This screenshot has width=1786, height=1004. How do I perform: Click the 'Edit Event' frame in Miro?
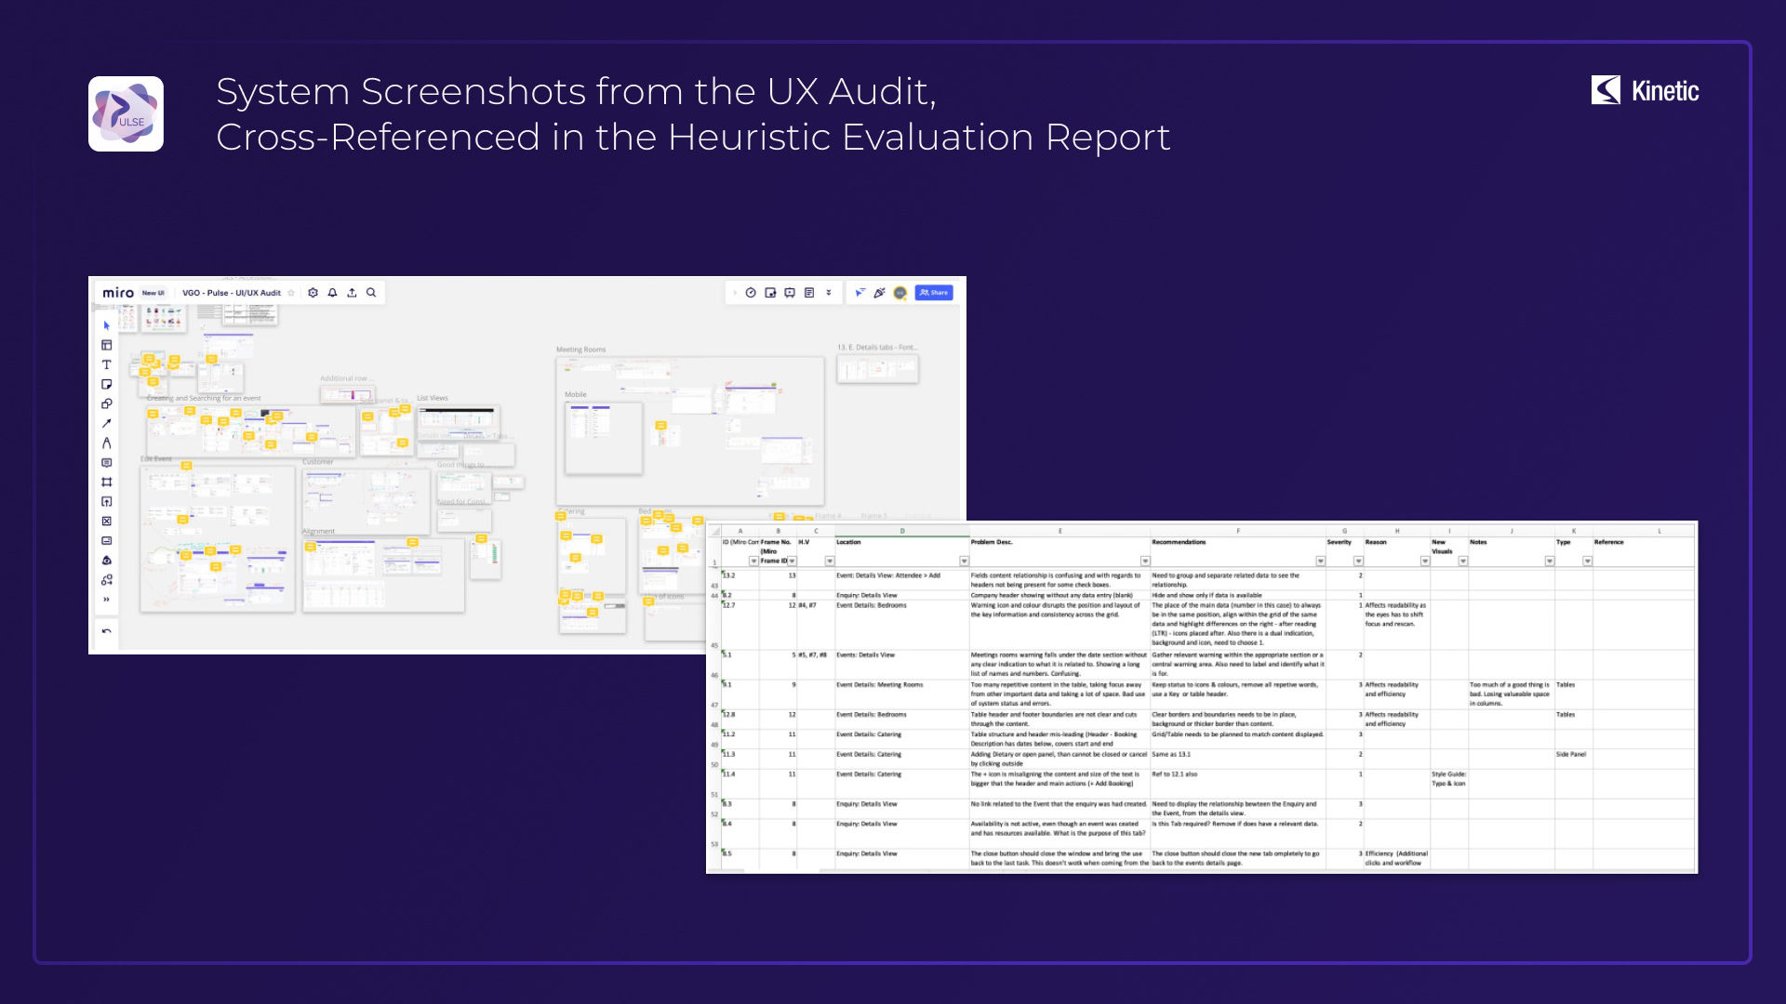coord(218,538)
